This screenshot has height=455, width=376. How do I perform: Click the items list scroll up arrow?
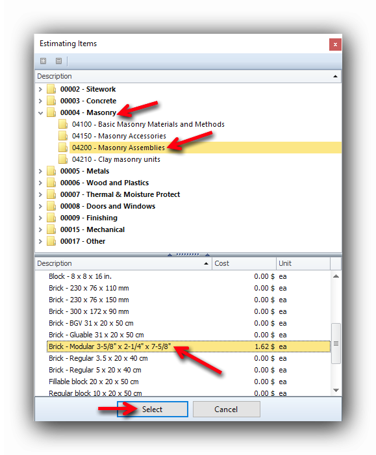point(336,276)
